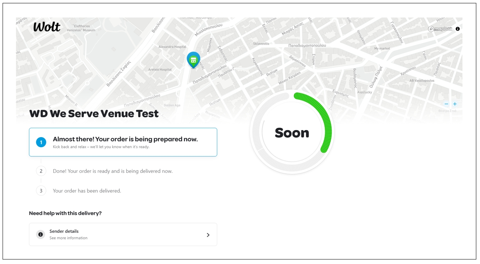Image resolution: width=480 pixels, height=264 pixels.
Task: Click the Wolt logo
Action: tap(47, 27)
